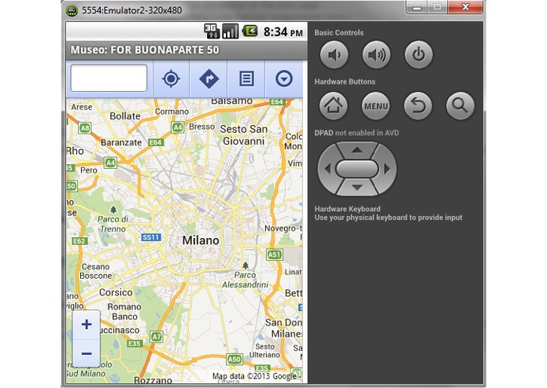Click the A7 green road shield
Viewport: 547px width, 388px height.
point(157,337)
